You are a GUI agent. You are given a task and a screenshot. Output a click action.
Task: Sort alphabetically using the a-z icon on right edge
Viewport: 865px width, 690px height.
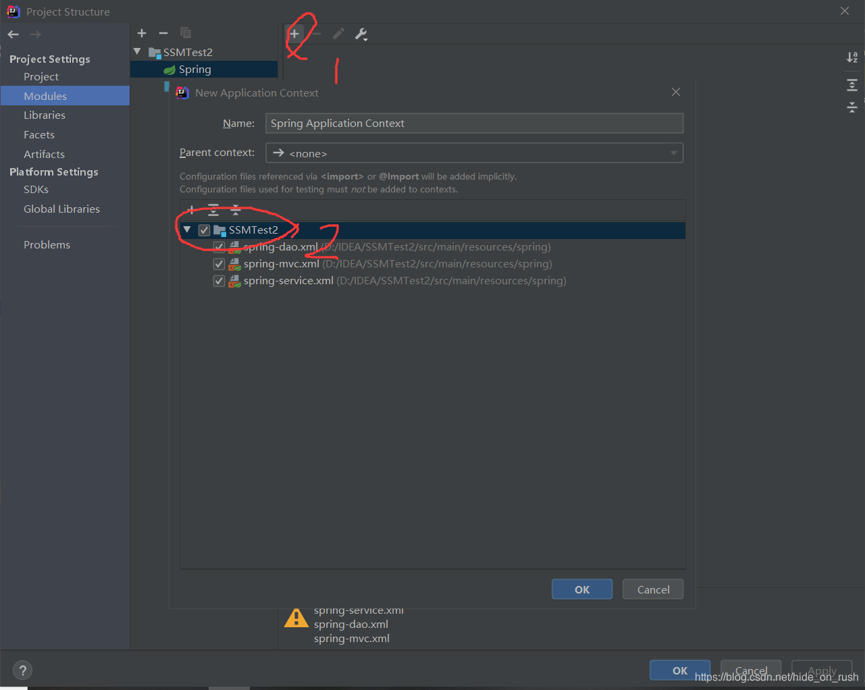(x=852, y=57)
